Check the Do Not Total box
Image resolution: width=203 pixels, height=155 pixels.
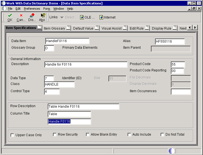[162, 135]
